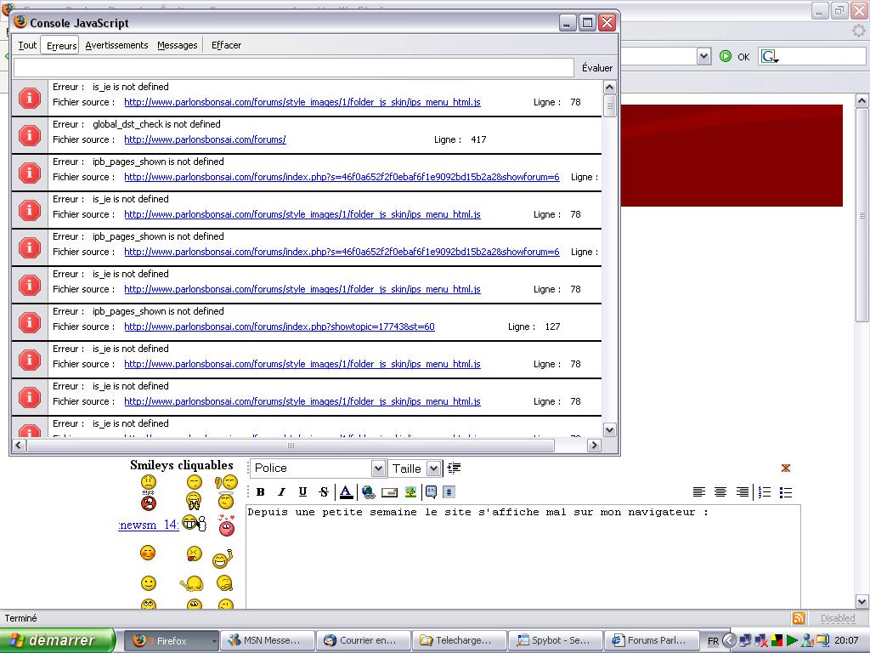Clear the console with Effacer
This screenshot has width=870, height=653.
[x=226, y=45]
